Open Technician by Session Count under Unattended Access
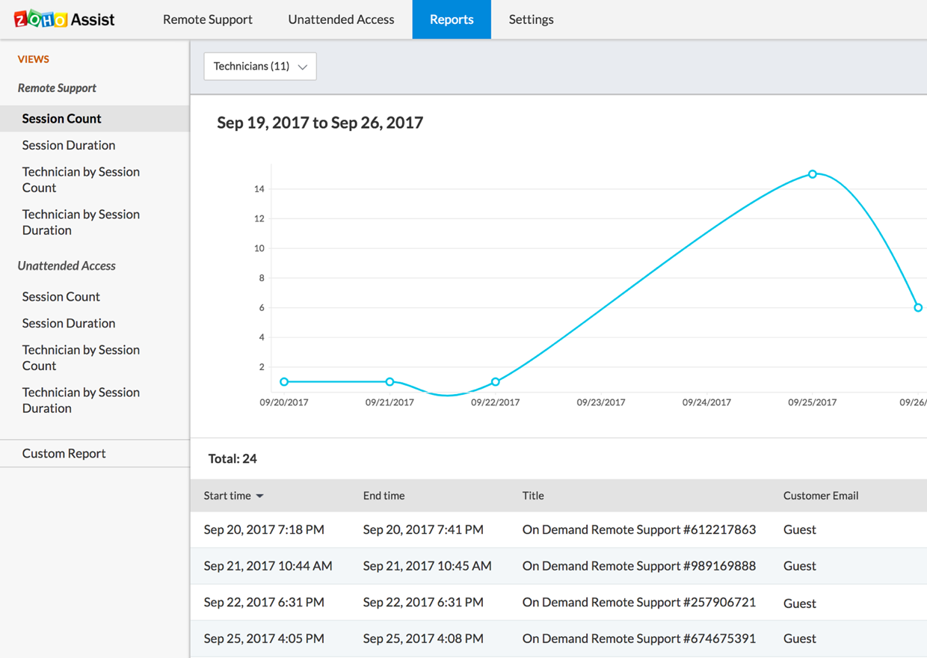The height and width of the screenshot is (658, 927). (x=81, y=357)
